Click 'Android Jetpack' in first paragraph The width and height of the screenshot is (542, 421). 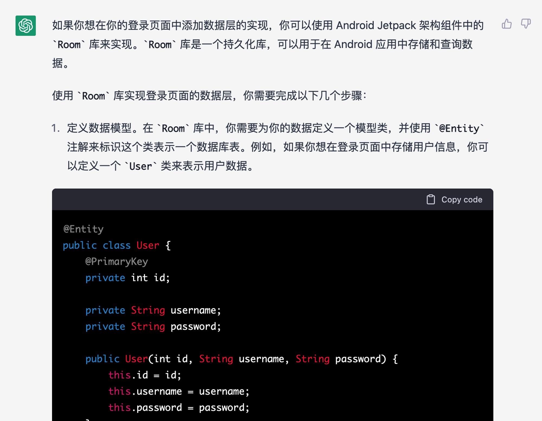point(376,25)
